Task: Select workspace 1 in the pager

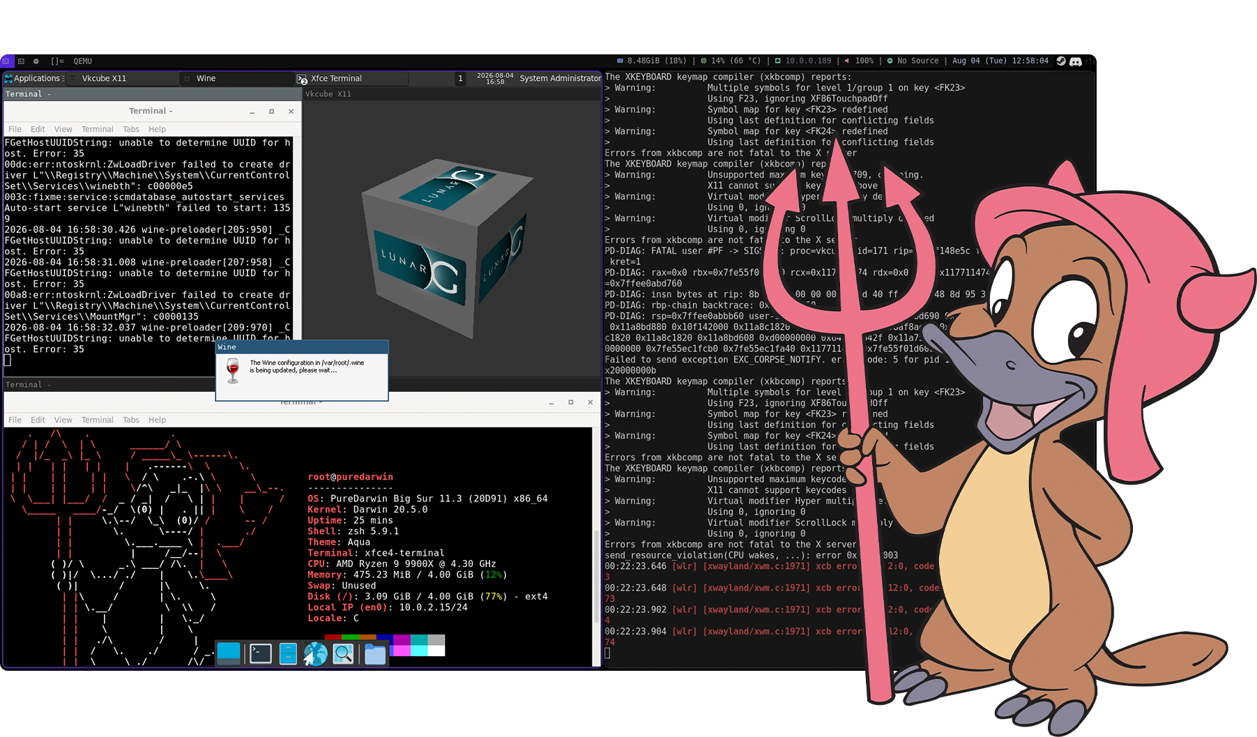Action: click(x=460, y=78)
